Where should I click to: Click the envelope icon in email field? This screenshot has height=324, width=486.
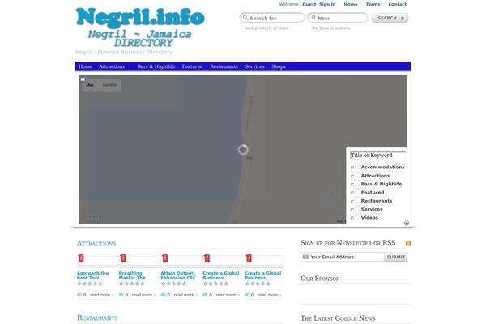305,257
